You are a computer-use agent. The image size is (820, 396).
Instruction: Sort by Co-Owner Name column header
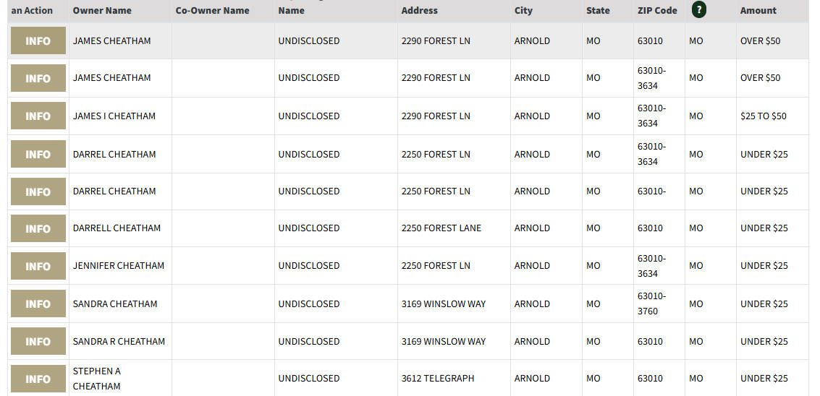[212, 10]
